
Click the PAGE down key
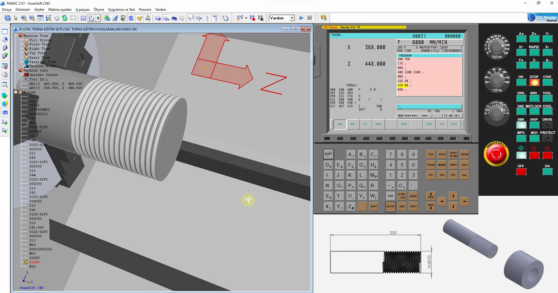(431, 206)
